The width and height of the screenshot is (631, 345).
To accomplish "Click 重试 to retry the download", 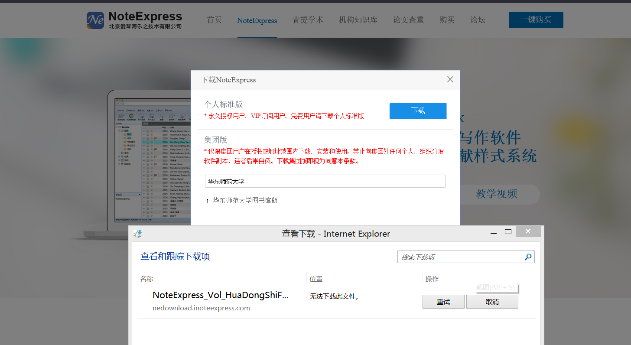I will coord(443,302).
